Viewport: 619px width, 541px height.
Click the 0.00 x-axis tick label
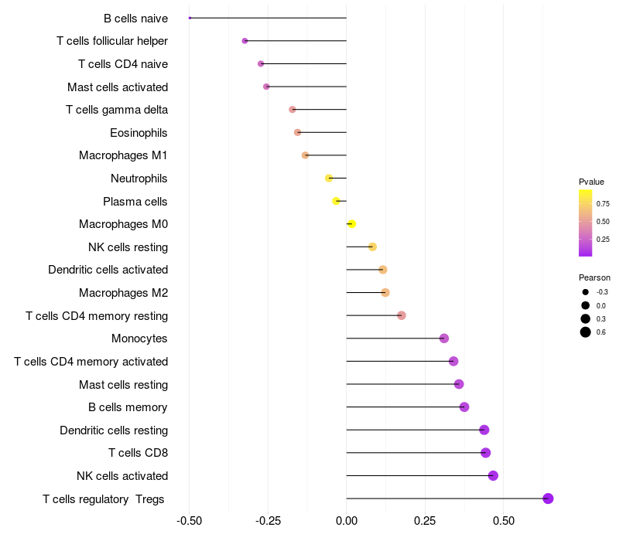coord(346,520)
